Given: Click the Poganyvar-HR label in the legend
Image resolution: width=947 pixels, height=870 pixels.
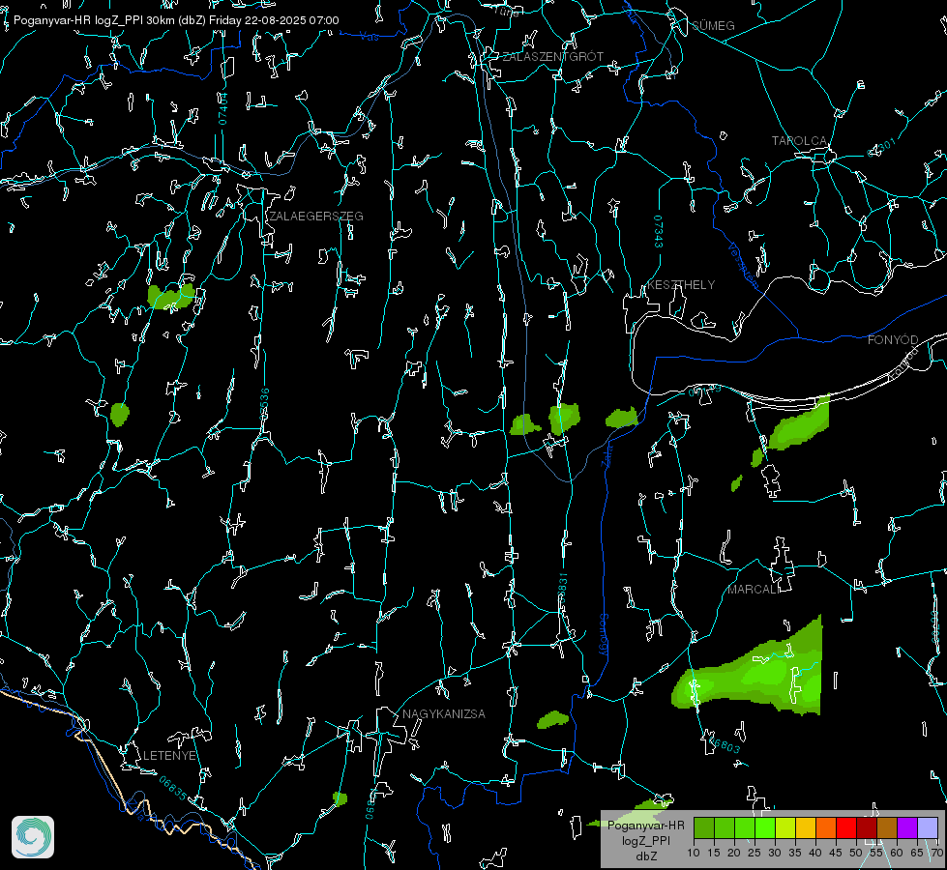Looking at the screenshot, I should (645, 826).
